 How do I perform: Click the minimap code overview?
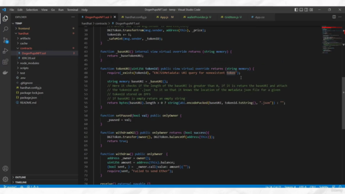(332, 40)
